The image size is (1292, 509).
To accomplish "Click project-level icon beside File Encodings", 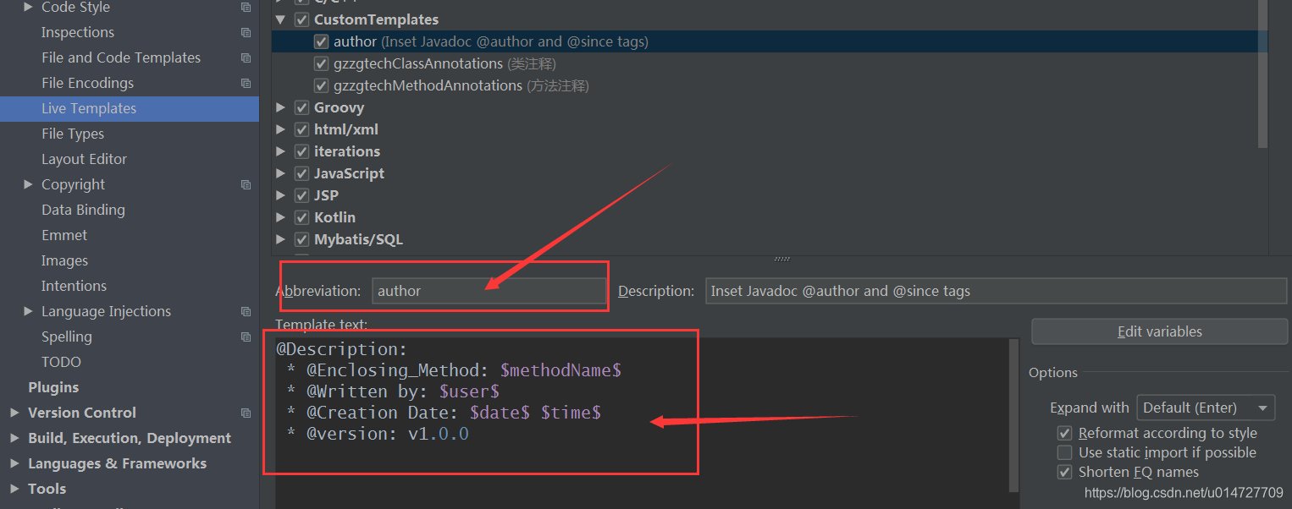I will tap(246, 84).
